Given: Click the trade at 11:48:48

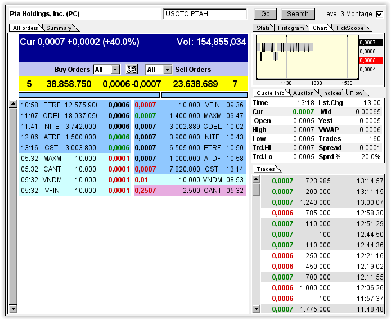Looking at the screenshot, I should pyautogui.click(x=322, y=309).
